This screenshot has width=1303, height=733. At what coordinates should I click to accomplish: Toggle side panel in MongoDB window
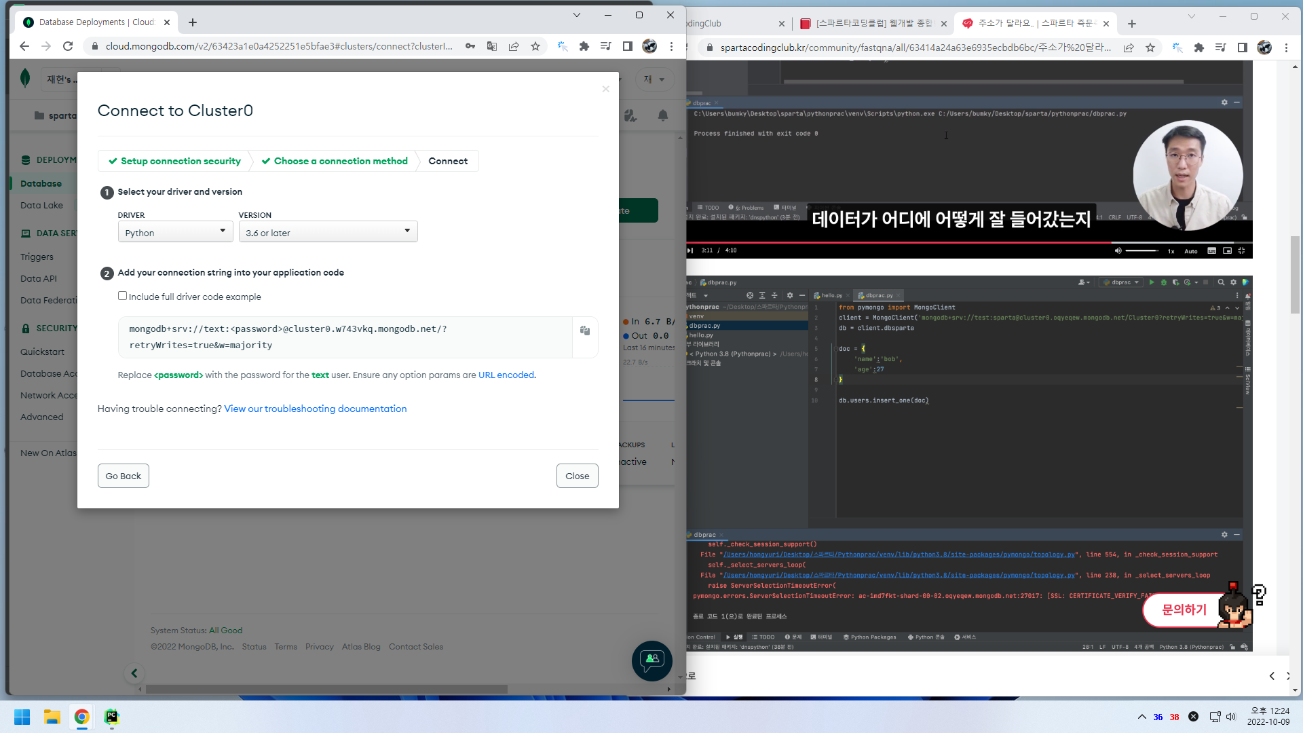click(628, 46)
